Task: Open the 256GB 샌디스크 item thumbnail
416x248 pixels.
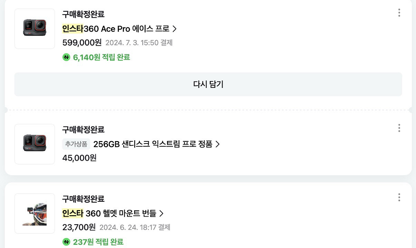Action: (34, 144)
